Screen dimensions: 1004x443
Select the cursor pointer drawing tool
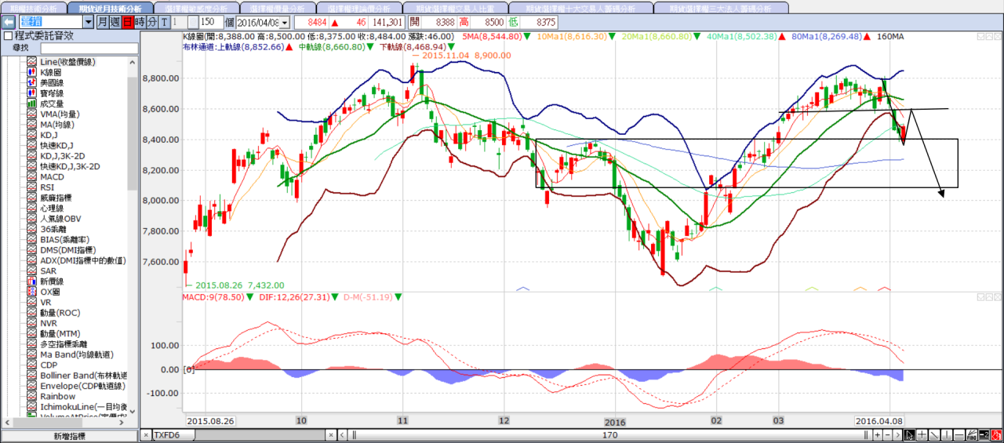click(909, 435)
